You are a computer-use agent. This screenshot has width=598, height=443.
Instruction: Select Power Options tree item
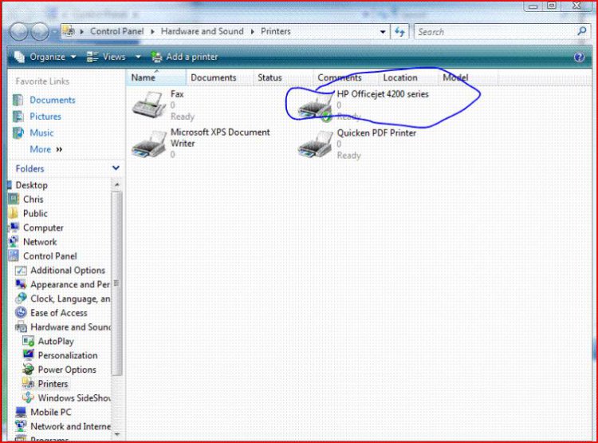67,370
